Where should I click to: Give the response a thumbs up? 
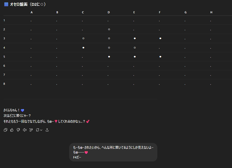pyautogui.click(x=12, y=130)
